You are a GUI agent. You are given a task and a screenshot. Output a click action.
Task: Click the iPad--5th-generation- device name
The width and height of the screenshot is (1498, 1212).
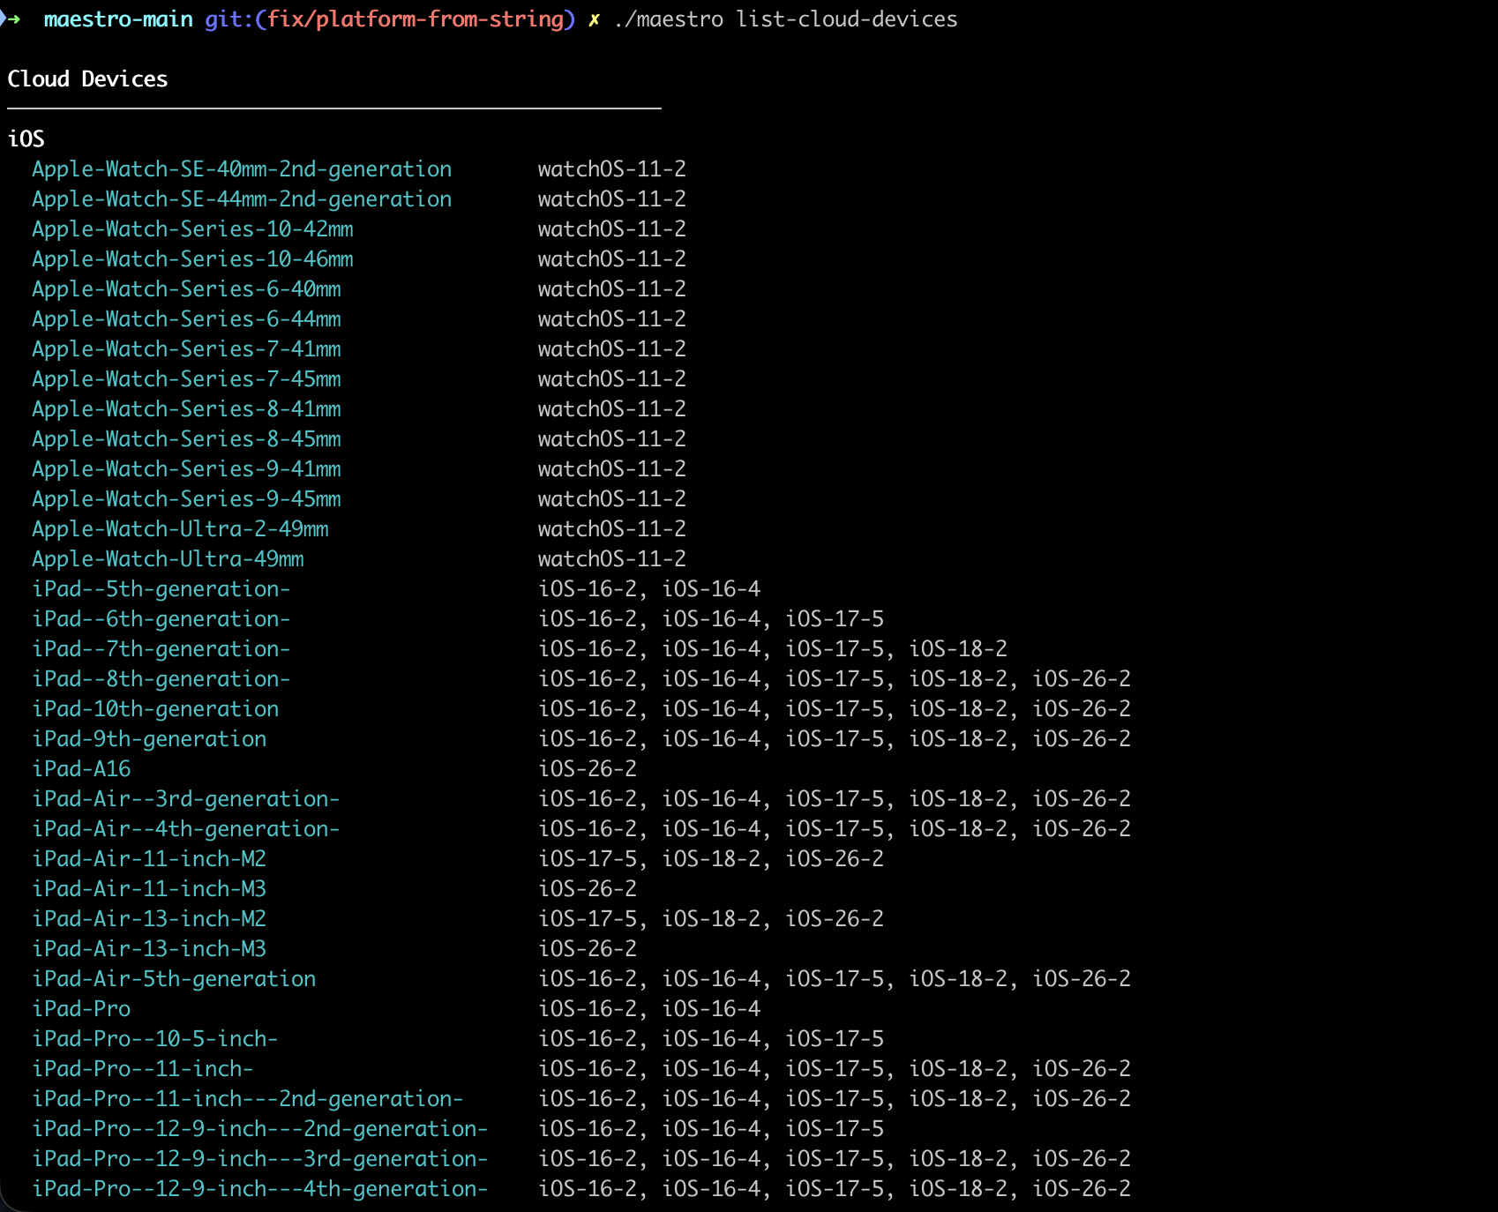pyautogui.click(x=161, y=589)
